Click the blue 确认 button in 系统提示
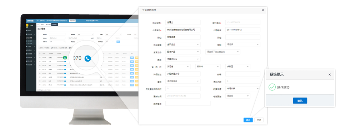350x132 pixels. pos(300,101)
